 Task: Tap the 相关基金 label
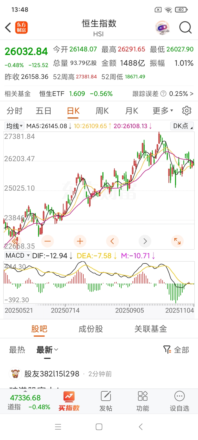coord(18,94)
